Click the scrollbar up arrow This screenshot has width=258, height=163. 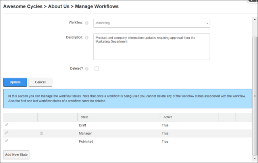click(255, 19)
